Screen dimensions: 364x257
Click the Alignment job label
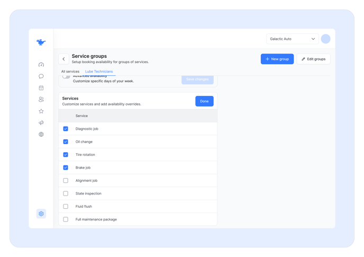click(x=86, y=181)
